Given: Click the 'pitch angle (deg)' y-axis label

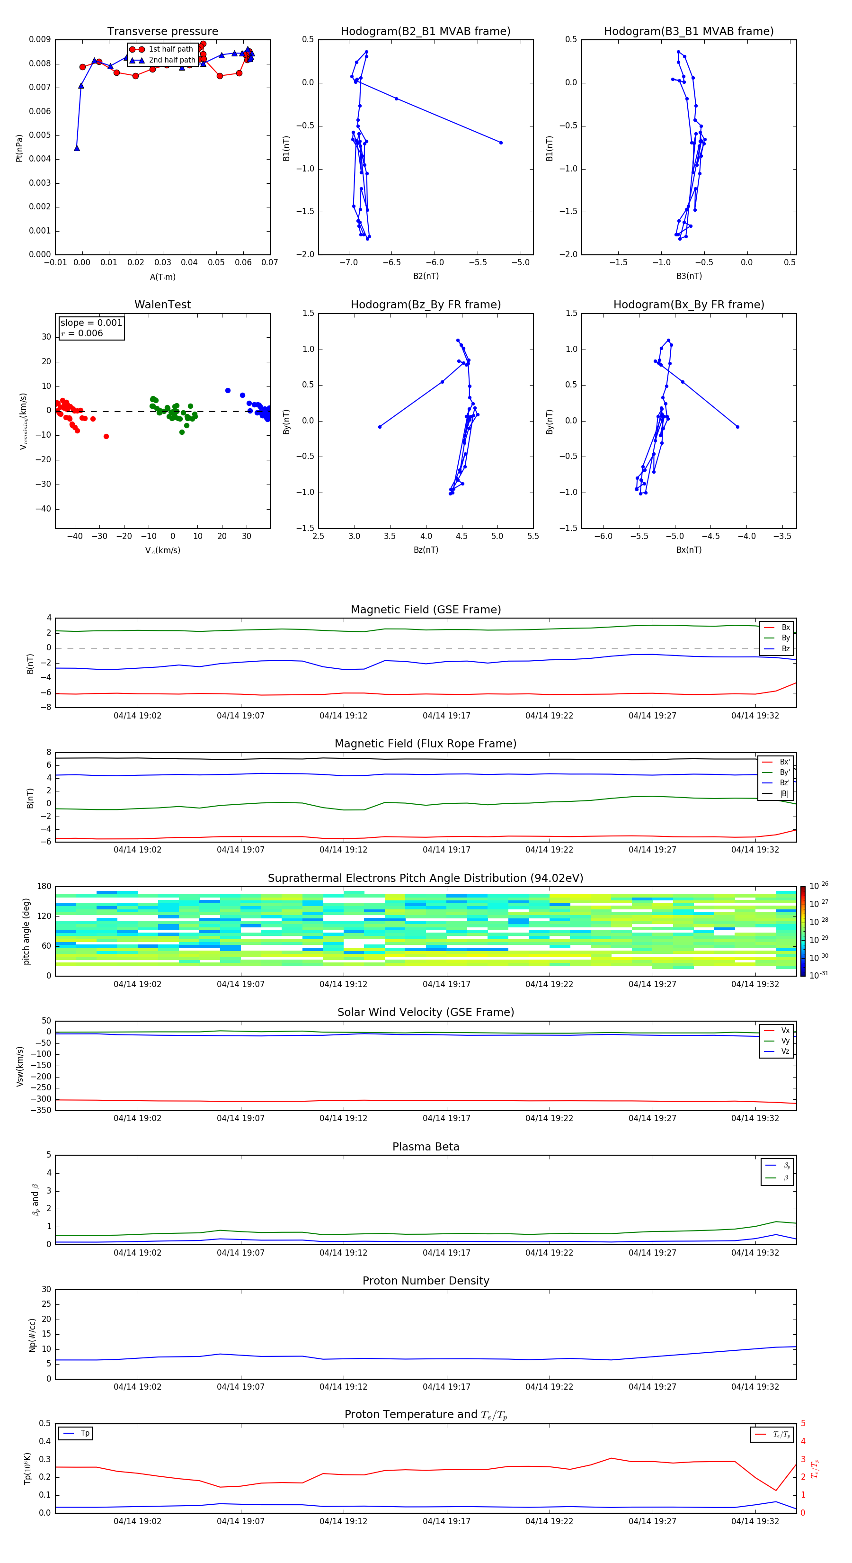Looking at the screenshot, I should [x=26, y=931].
